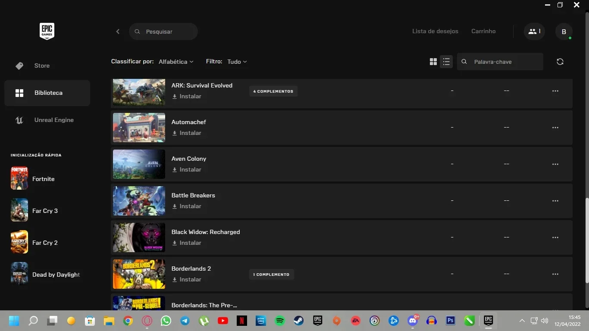Install Aven Colony
Image resolution: width=589 pixels, height=331 pixels.
point(187,169)
